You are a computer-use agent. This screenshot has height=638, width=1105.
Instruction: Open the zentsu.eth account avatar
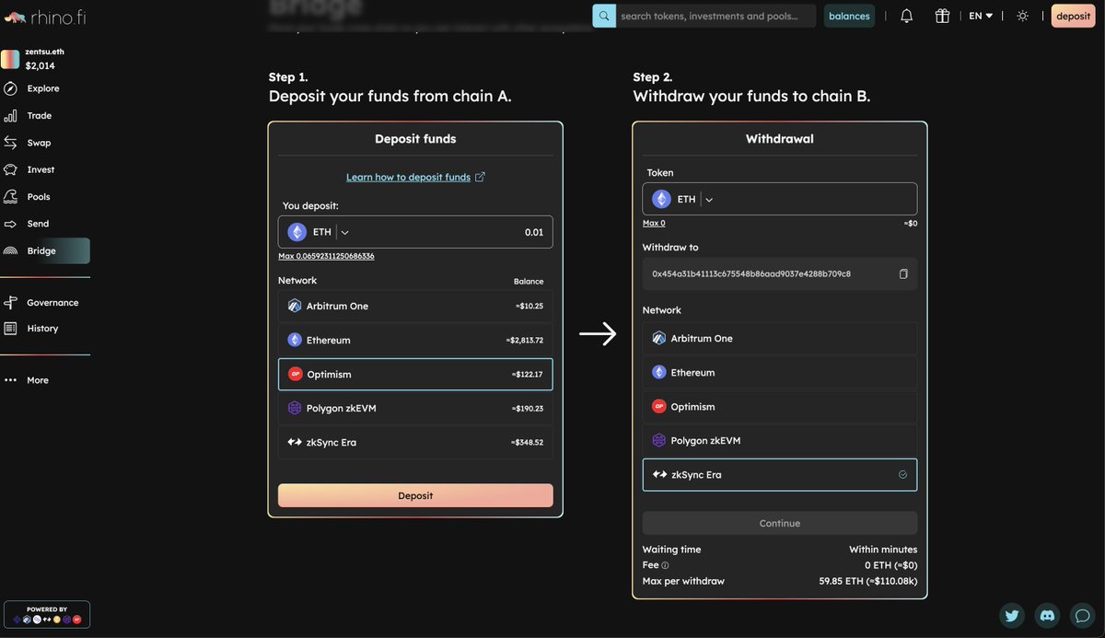tap(10, 60)
